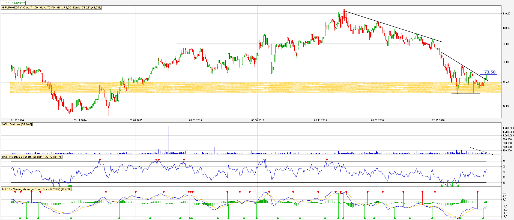Click rightmost green triangle at MACD panel bottom
The width and height of the screenshot is (514, 220).
point(483,218)
